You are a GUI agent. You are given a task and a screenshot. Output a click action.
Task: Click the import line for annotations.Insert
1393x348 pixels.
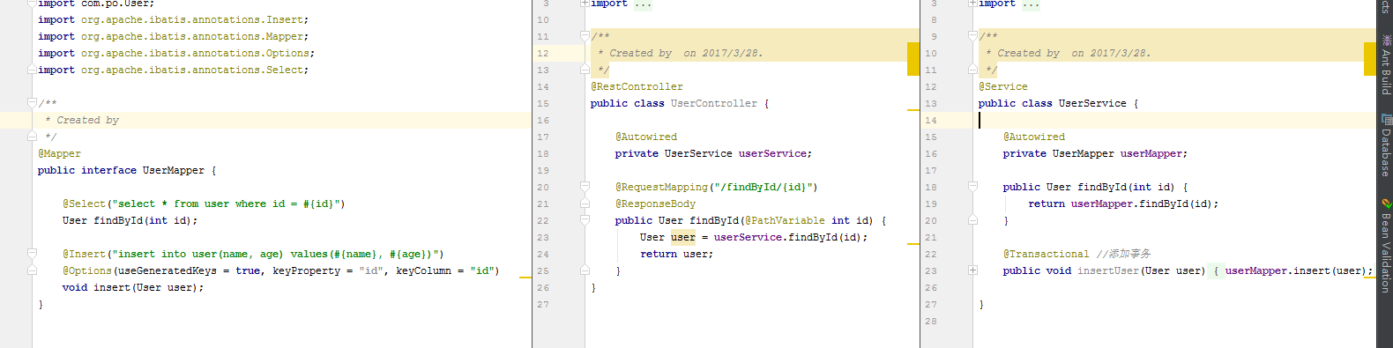pos(173,19)
